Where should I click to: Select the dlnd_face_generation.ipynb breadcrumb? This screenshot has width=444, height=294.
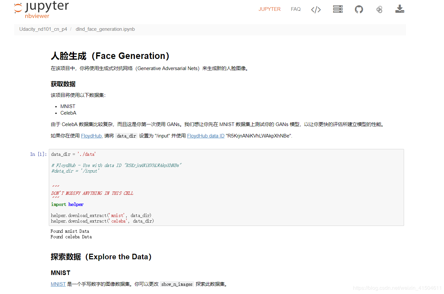click(x=105, y=29)
